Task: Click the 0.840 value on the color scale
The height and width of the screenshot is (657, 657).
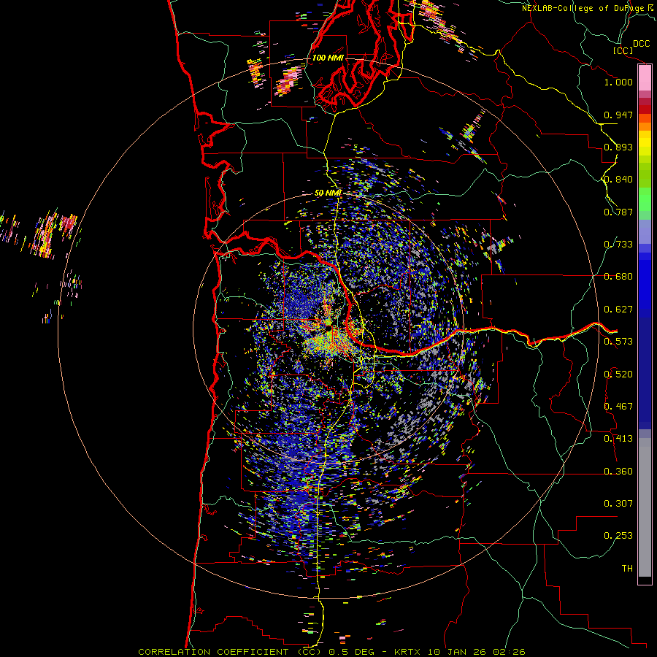Action: 618,180
